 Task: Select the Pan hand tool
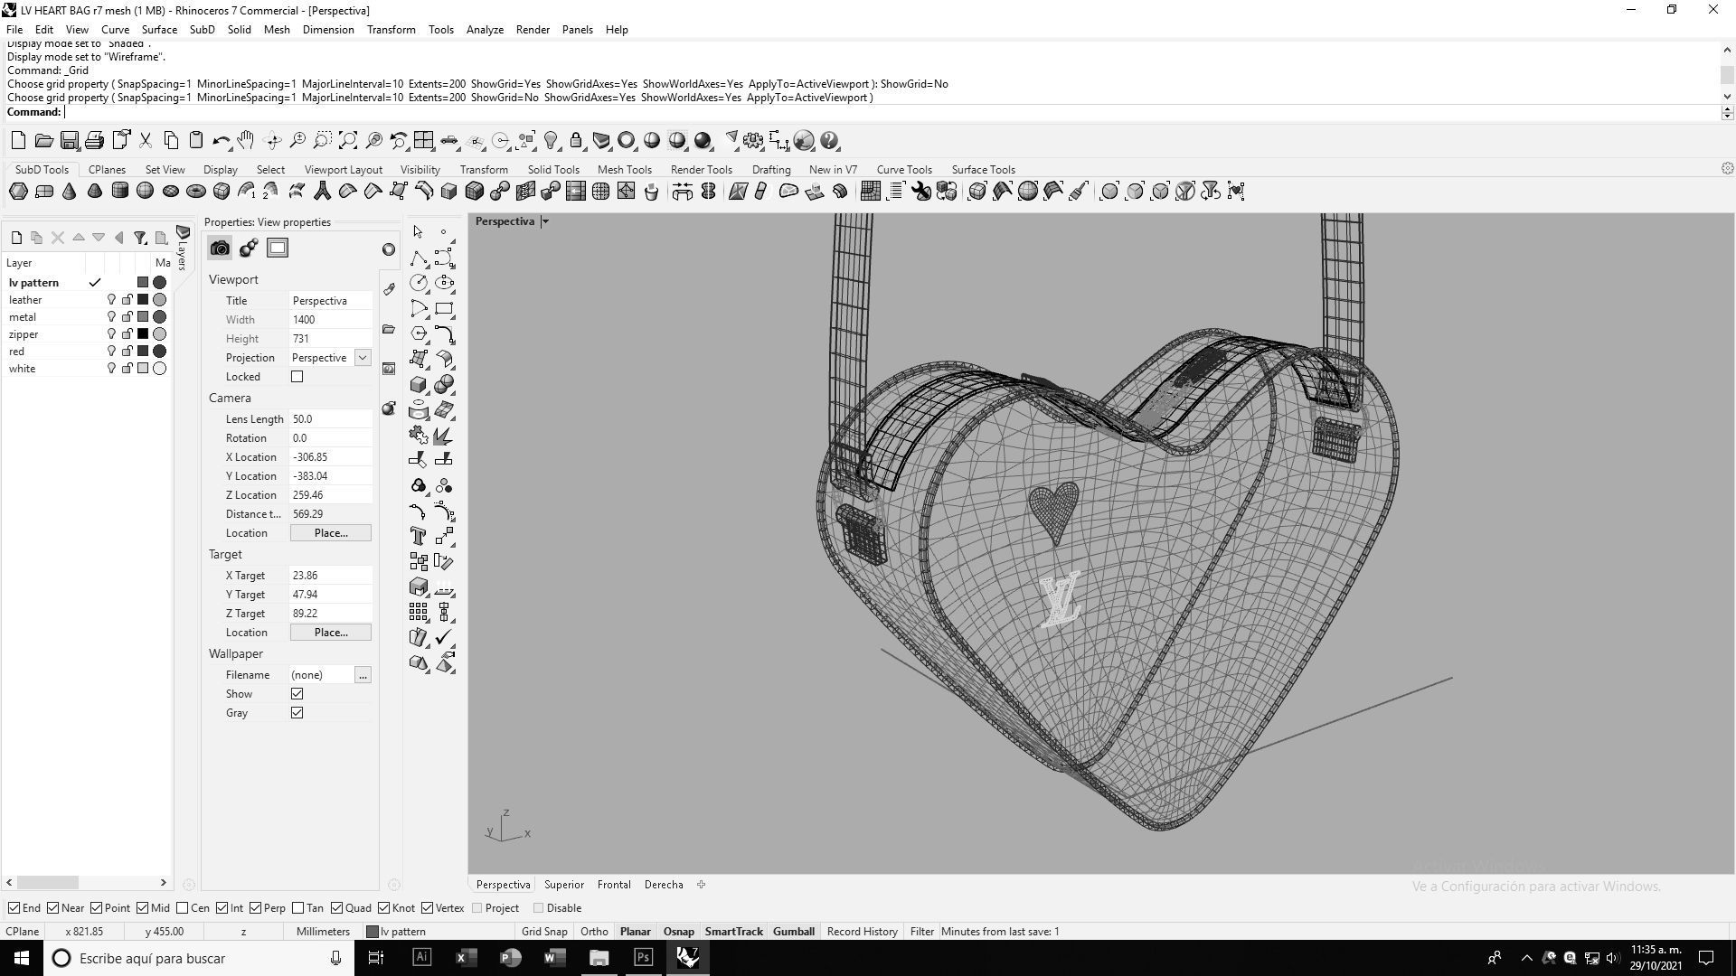246,140
